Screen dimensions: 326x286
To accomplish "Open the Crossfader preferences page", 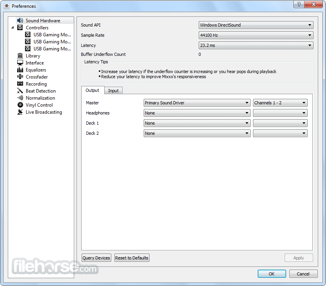I will click(x=37, y=77).
